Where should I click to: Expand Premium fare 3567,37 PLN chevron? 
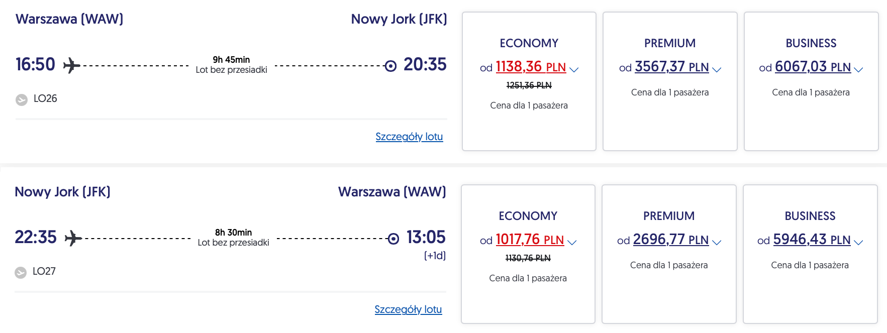pos(717,69)
